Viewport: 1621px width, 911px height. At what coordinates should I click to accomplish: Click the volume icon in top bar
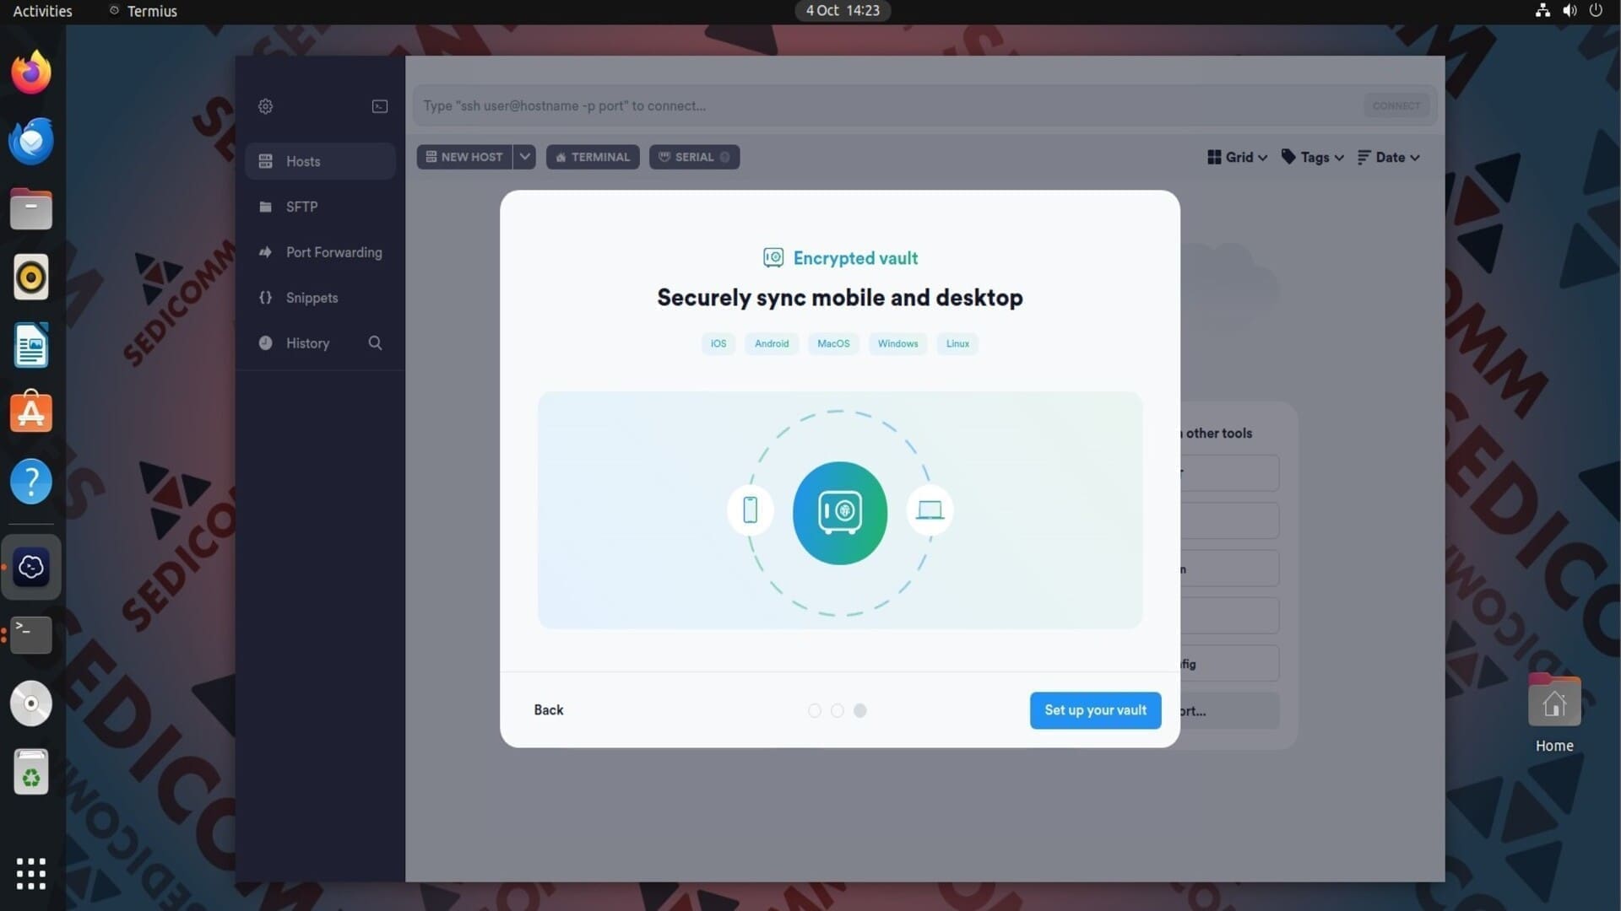coord(1569,11)
